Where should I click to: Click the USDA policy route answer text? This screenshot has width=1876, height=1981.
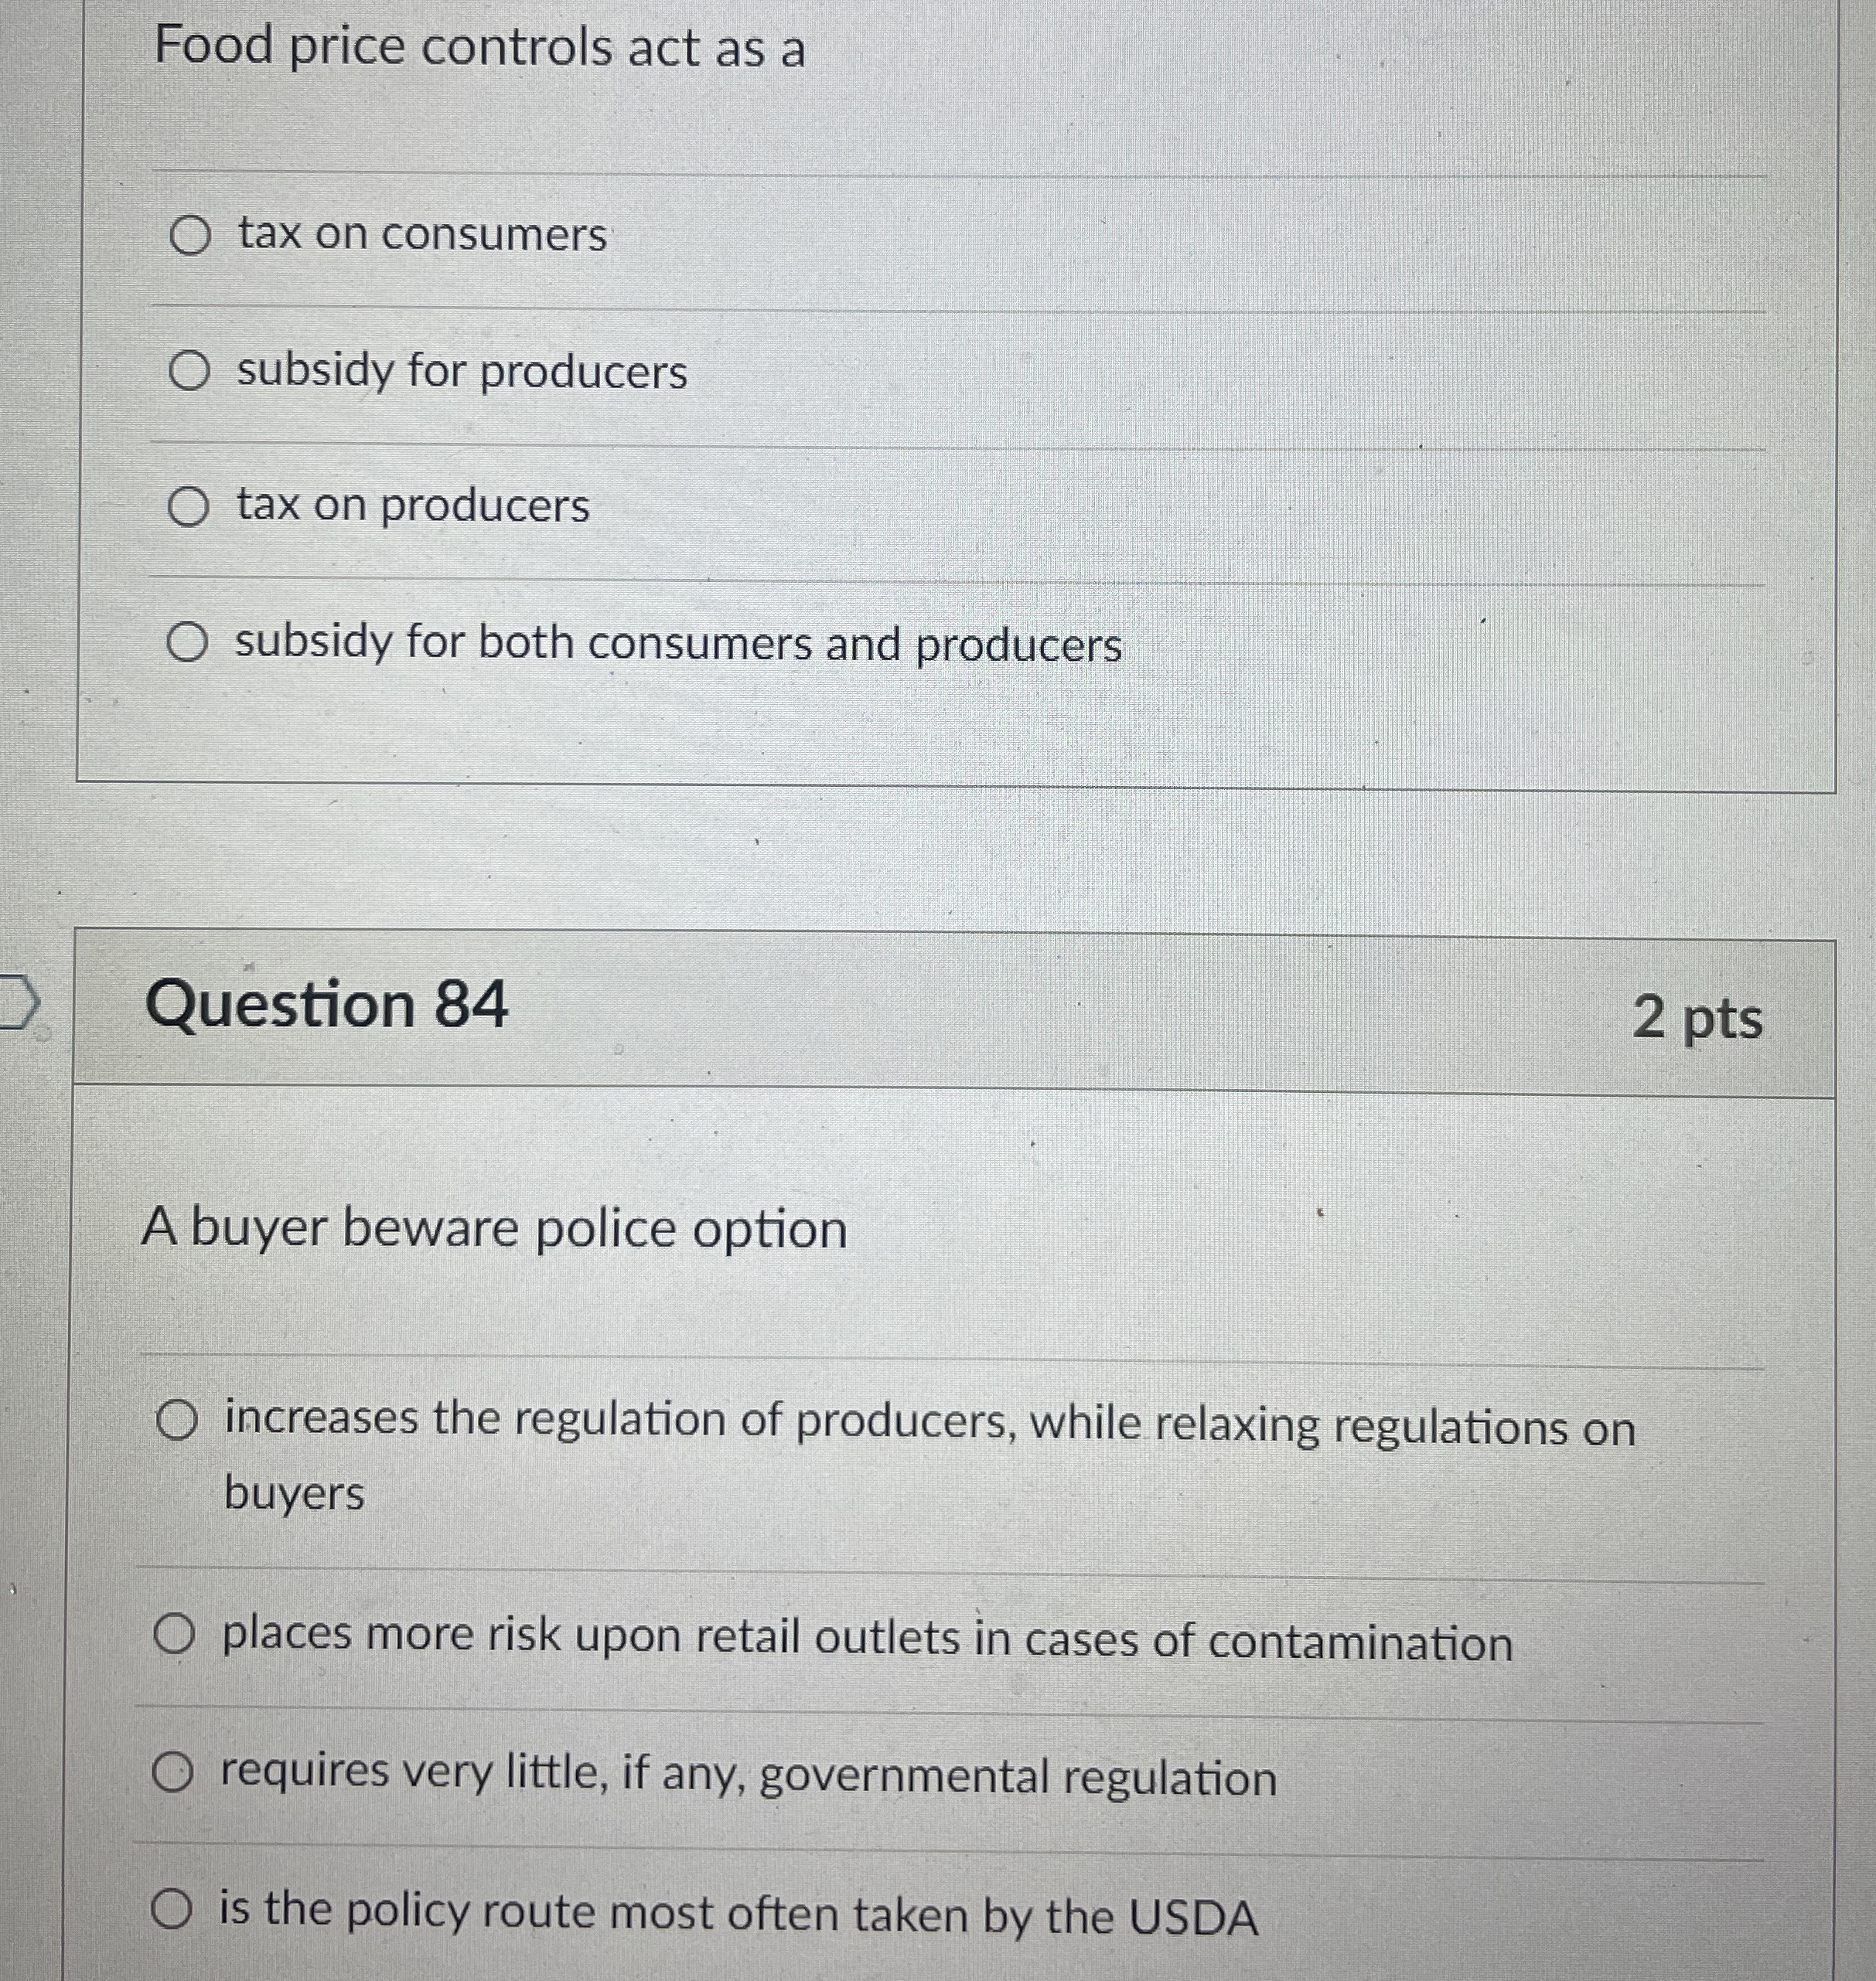738,1913
